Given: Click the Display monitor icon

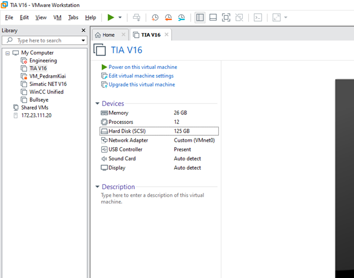Looking at the screenshot, I should coord(104,168).
